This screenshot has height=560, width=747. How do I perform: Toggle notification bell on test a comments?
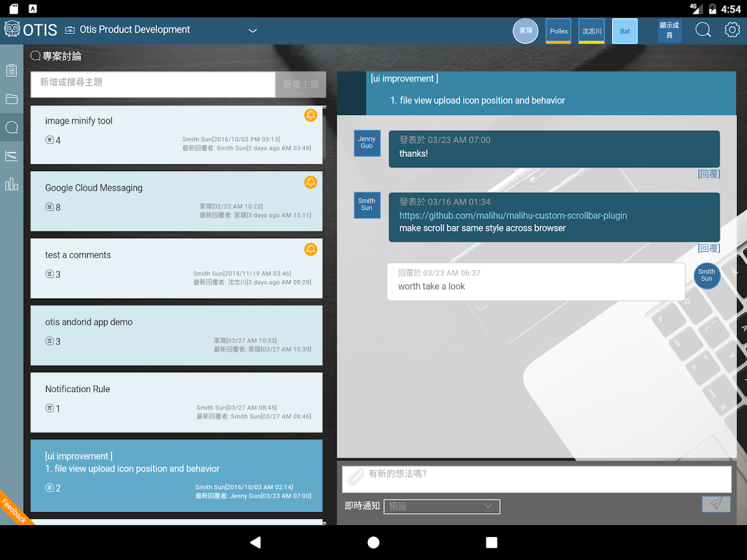pos(310,250)
